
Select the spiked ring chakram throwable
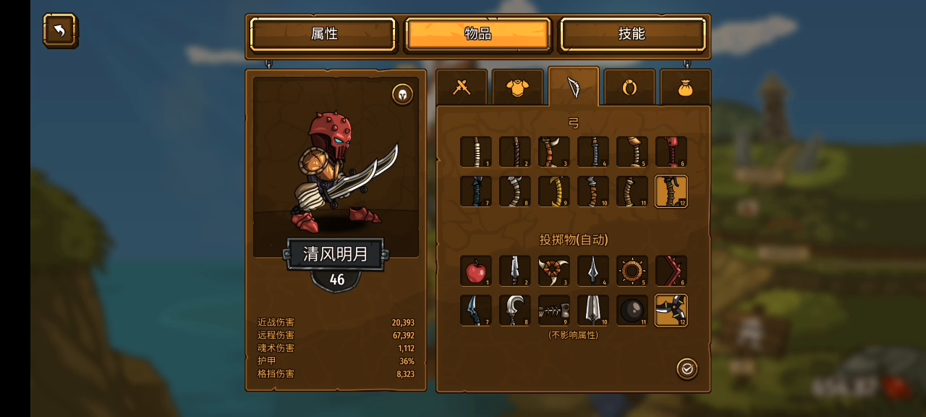click(x=632, y=271)
